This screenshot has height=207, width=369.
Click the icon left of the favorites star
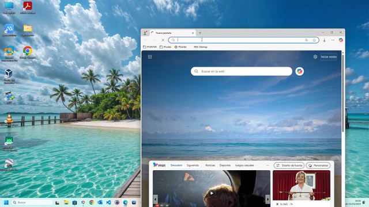coord(306,40)
